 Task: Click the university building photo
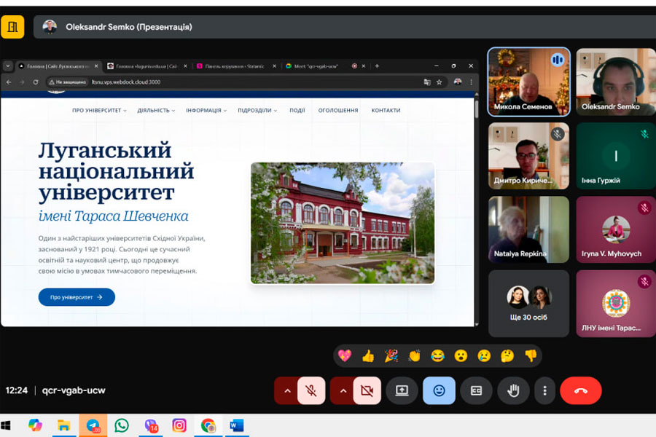[x=343, y=223]
